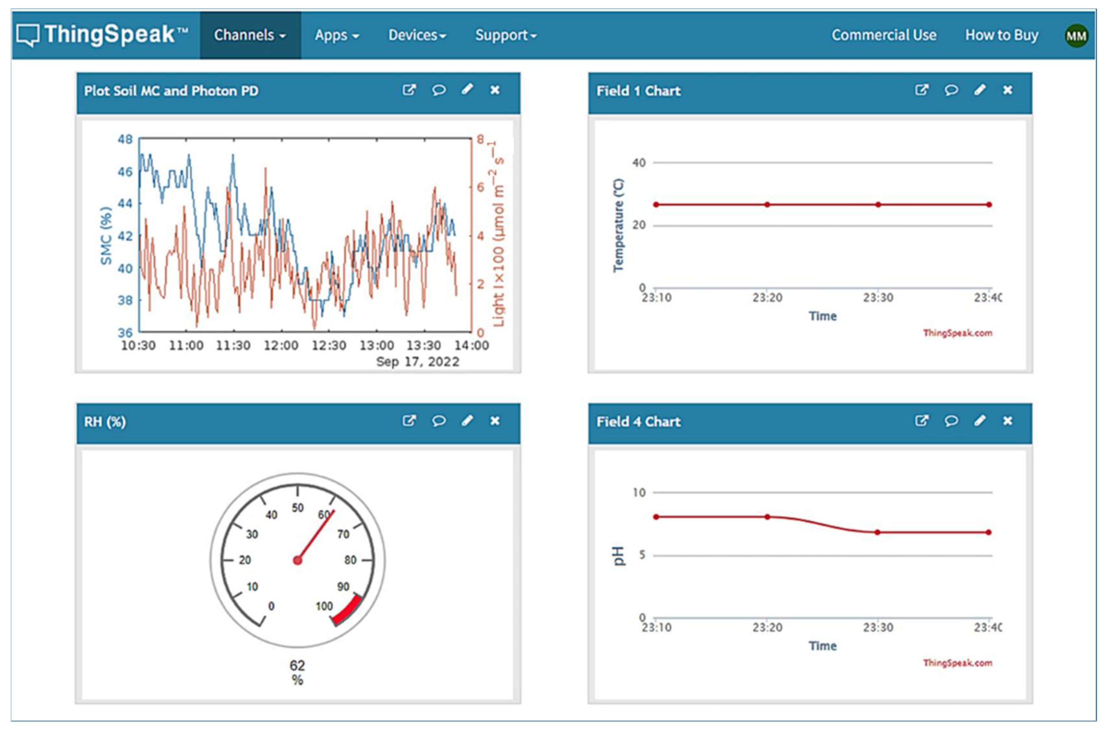Screen dimensions: 1106x730
Task: Click comment icon on RH (%) widget
Action: click(439, 421)
